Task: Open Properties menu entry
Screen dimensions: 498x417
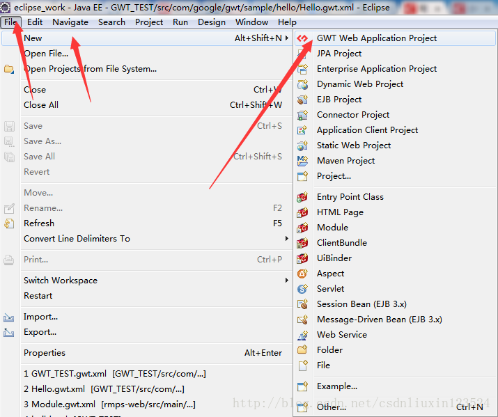Action: click(x=147, y=353)
